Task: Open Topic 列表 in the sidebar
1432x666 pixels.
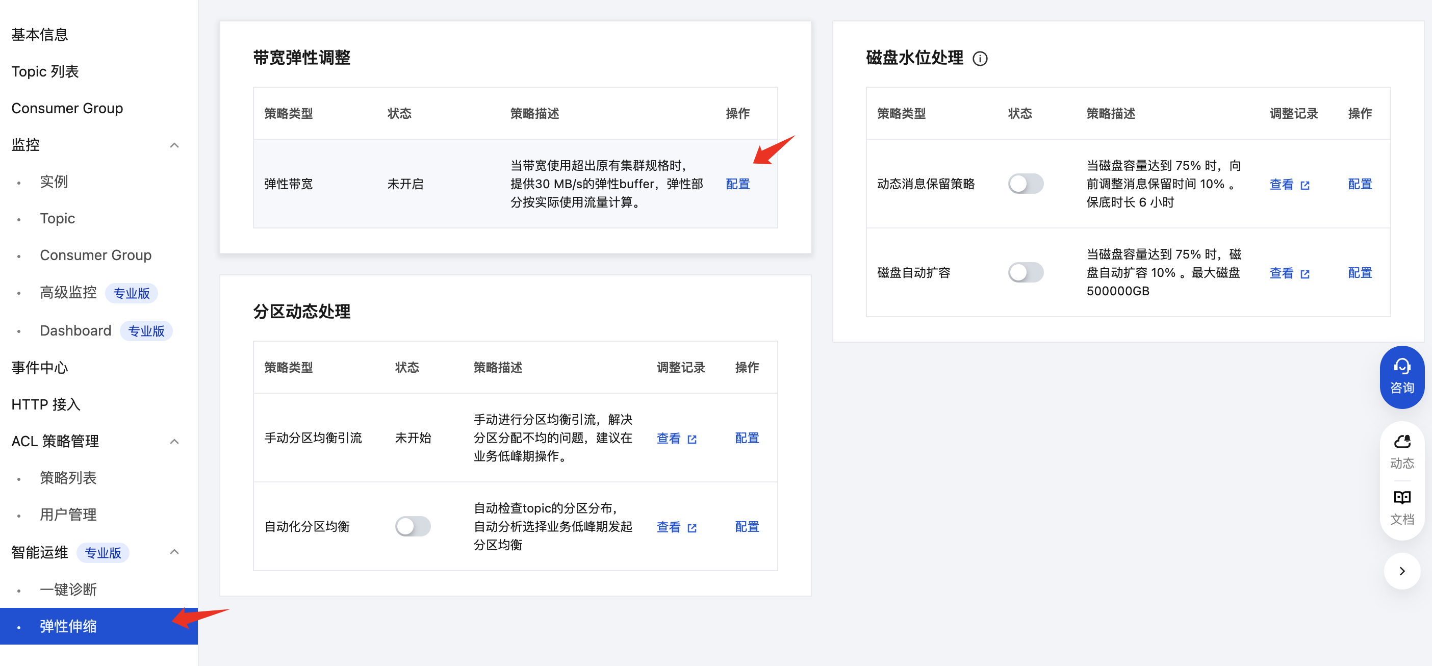Action: pyautogui.click(x=45, y=71)
